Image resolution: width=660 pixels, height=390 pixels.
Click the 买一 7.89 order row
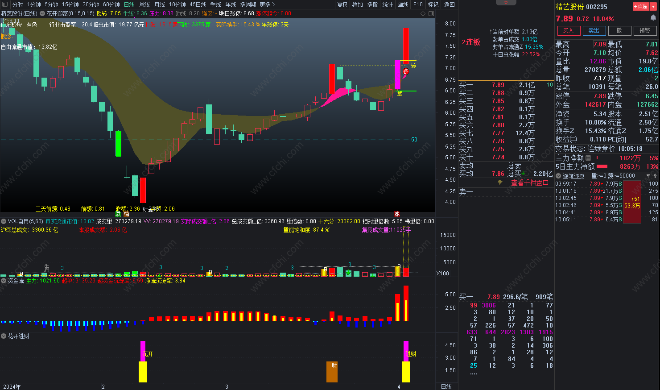click(x=506, y=85)
